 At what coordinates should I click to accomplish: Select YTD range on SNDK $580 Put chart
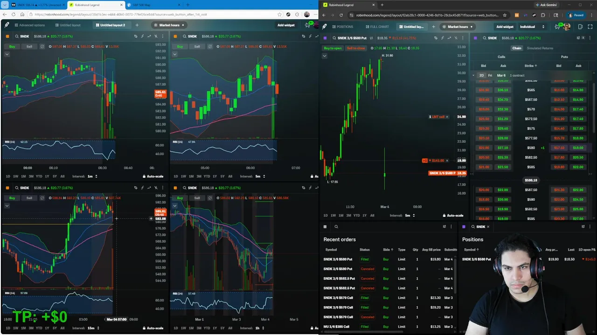(x=356, y=215)
